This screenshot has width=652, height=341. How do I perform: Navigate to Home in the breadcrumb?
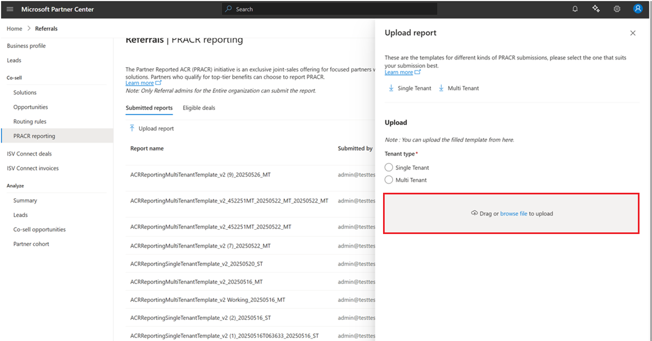point(15,29)
